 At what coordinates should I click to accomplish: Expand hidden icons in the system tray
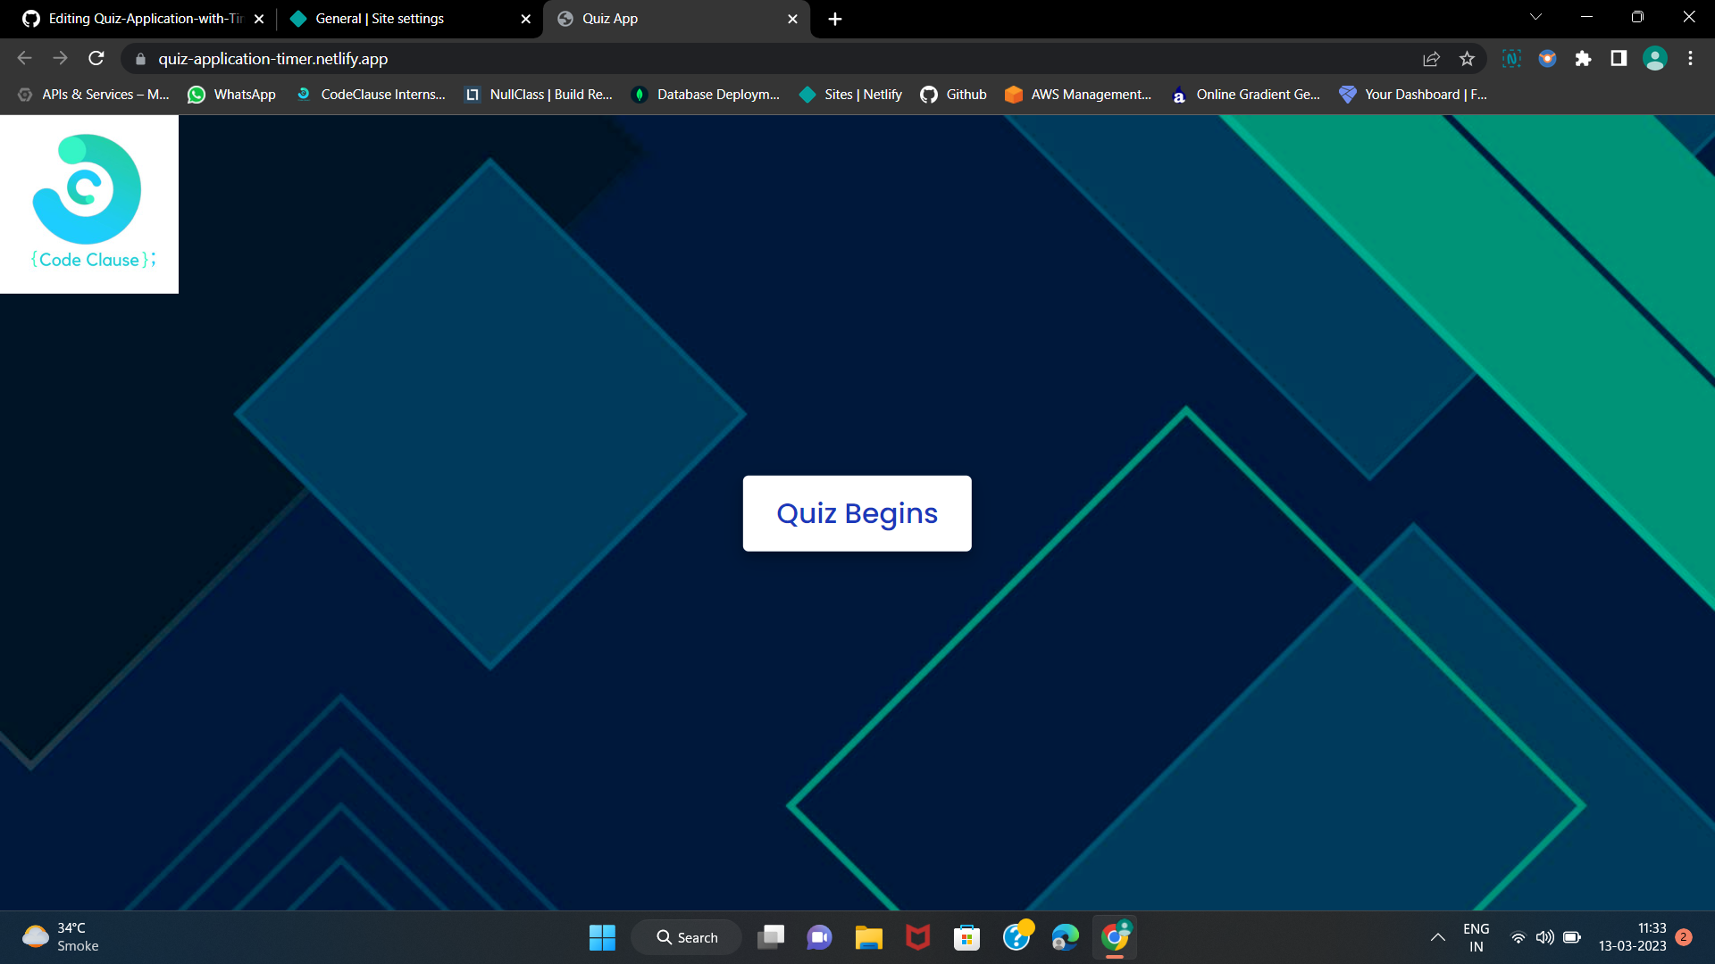pos(1438,938)
